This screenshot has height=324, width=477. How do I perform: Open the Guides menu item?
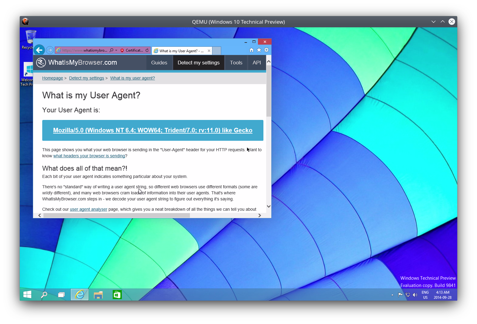pyautogui.click(x=159, y=63)
